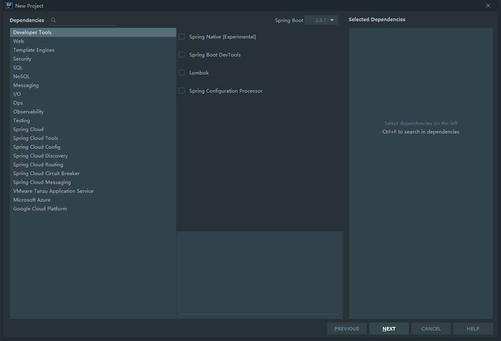Open the Microsoft Azure category
501x341 pixels.
(x=93, y=200)
